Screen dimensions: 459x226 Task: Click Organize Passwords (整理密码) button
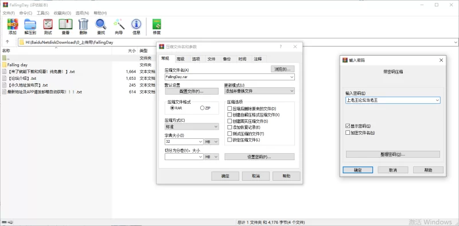pos(393,154)
